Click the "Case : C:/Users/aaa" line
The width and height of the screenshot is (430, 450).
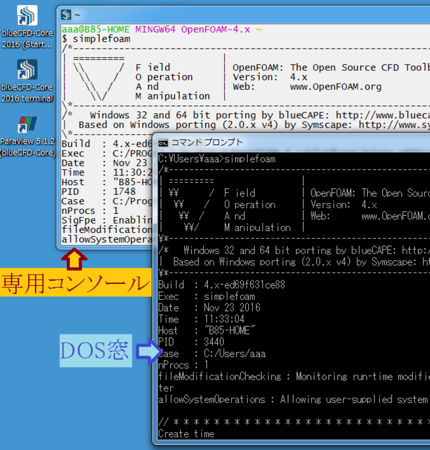212,354
